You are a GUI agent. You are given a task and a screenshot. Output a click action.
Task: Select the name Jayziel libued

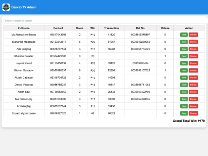point(24,63)
